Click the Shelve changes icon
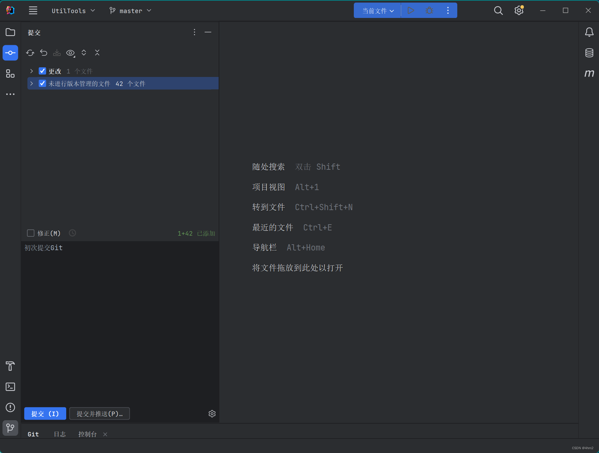599x453 pixels. 57,53
